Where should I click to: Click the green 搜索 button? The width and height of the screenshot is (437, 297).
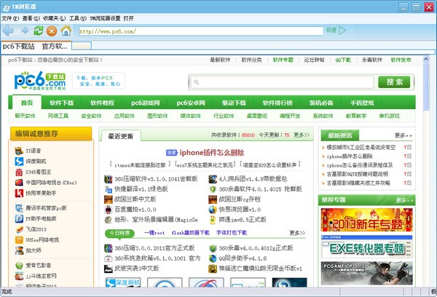click(x=394, y=82)
